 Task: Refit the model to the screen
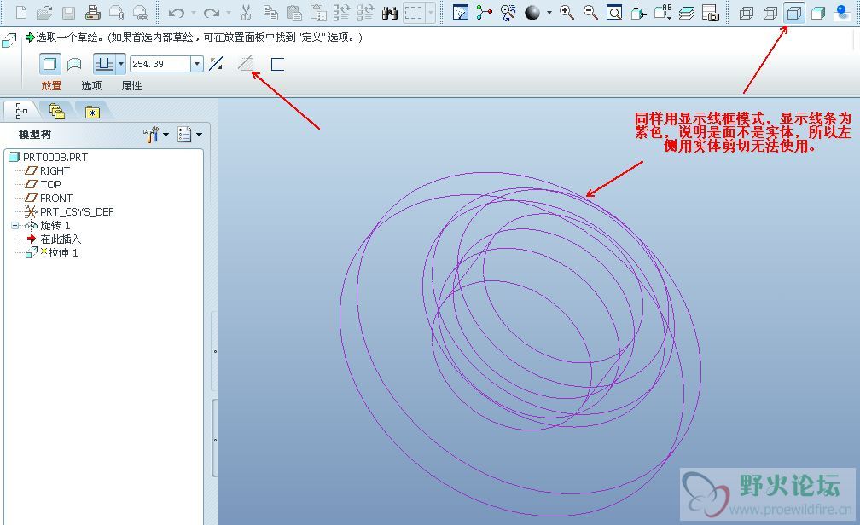pos(614,12)
